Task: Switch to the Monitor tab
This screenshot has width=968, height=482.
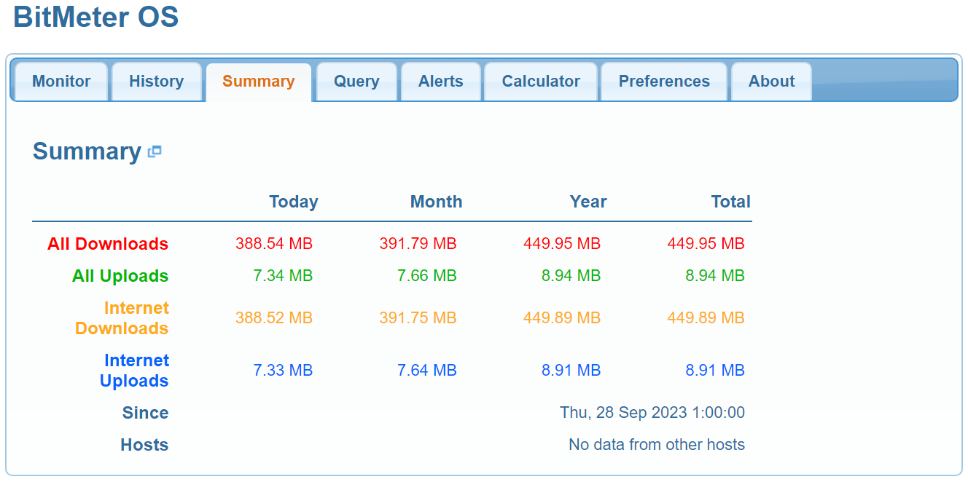Action: point(61,82)
